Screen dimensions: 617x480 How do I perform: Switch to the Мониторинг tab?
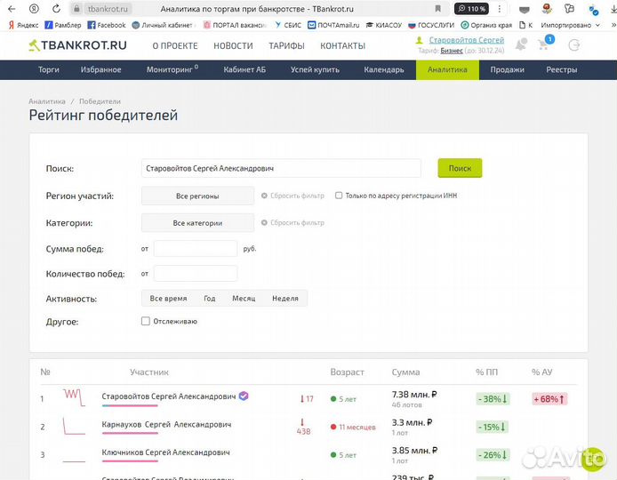(x=172, y=69)
